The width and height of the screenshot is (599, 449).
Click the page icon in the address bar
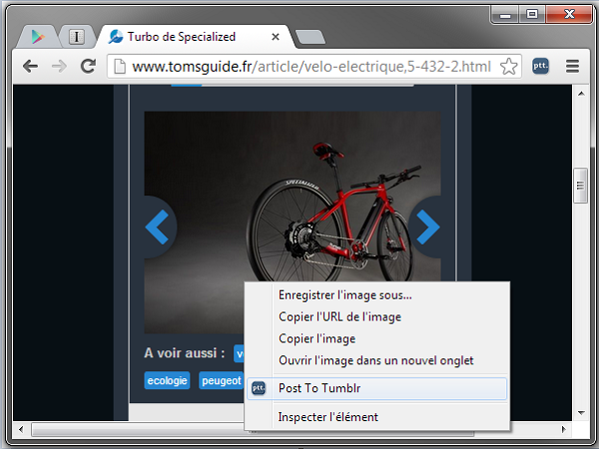pyautogui.click(x=120, y=67)
